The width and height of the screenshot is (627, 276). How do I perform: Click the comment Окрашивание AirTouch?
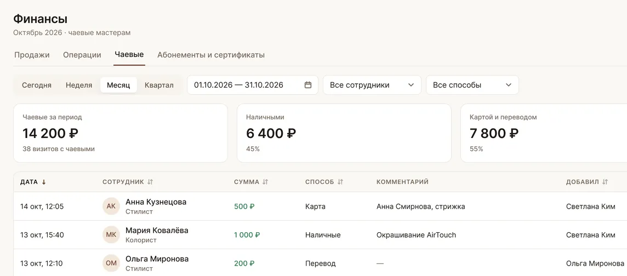point(417,235)
